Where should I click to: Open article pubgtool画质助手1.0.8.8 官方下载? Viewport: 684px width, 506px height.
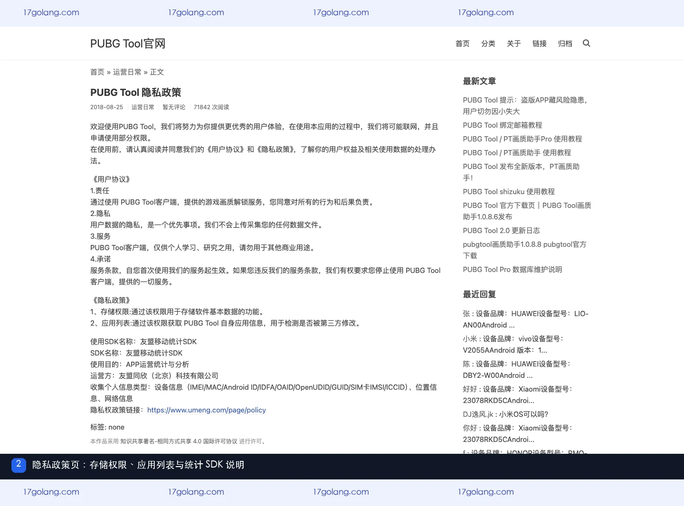(x=525, y=250)
